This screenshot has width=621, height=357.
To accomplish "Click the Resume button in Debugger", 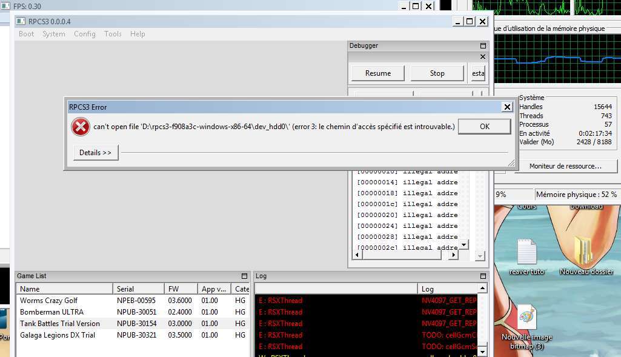I will (x=378, y=73).
